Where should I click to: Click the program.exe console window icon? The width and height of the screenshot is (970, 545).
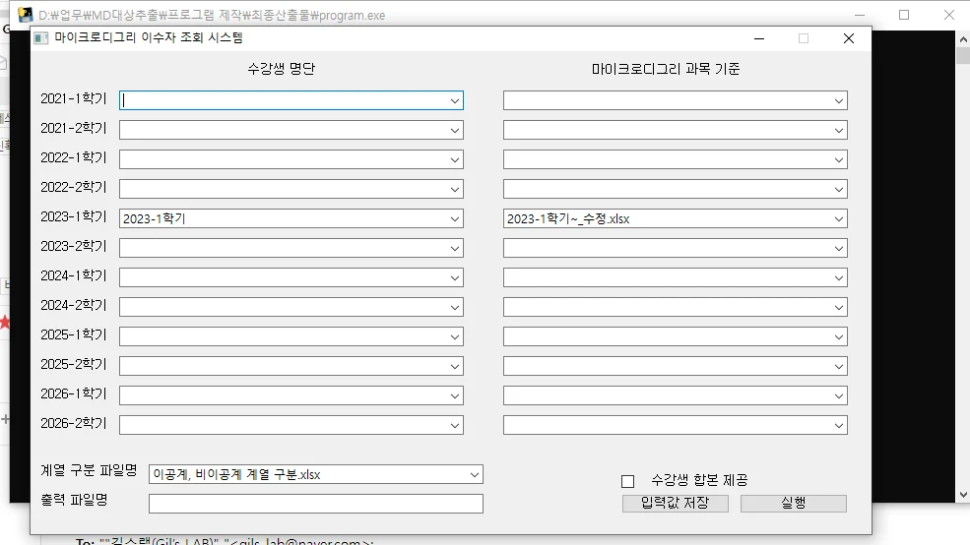tap(26, 14)
